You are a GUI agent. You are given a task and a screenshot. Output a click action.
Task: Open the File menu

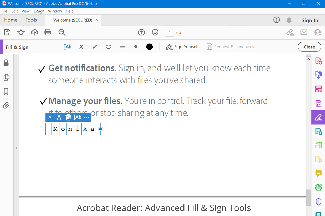(x=4, y=11)
